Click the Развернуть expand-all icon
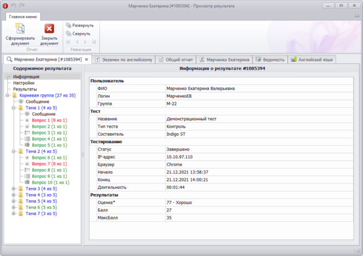The height and width of the screenshot is (256, 363). click(x=68, y=25)
